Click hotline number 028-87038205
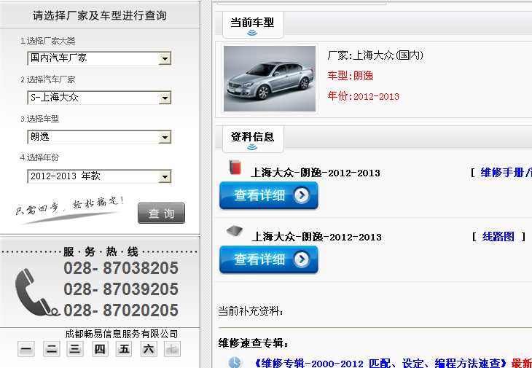 121,268
